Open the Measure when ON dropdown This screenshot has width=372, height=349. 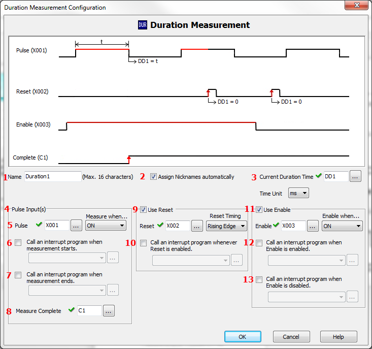pos(106,226)
